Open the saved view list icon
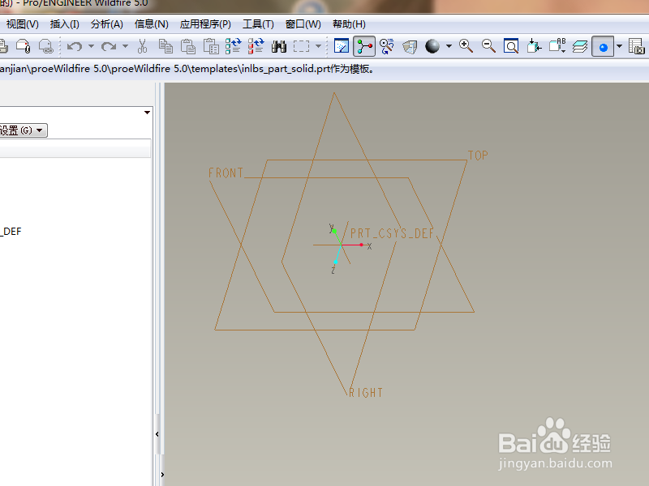The image size is (649, 486). point(557,45)
